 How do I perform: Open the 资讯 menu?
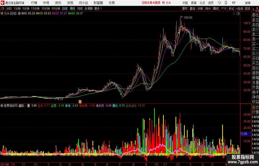point(58,3)
